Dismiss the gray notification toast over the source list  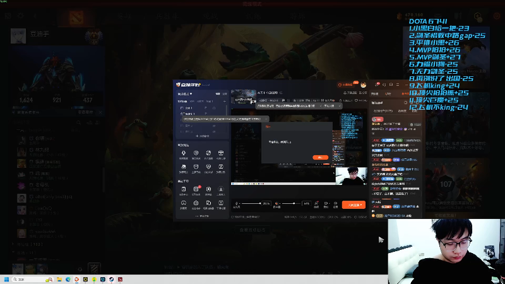266,119
